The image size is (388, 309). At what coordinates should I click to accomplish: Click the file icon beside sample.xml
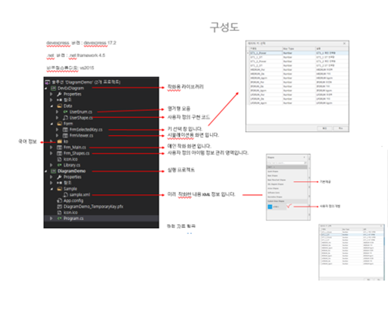tap(65, 195)
